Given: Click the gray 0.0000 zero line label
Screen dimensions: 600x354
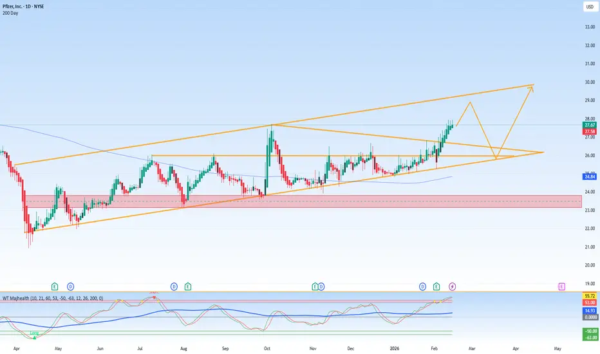Looking at the screenshot, I should (590, 317).
